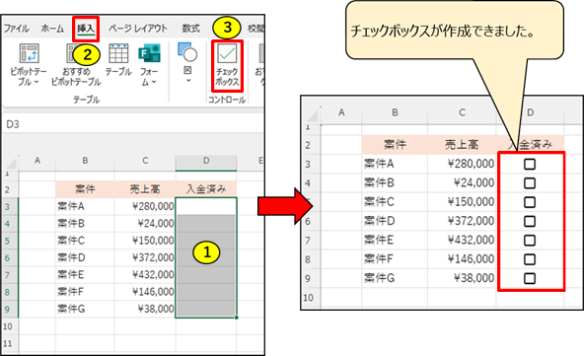Click select-all corner of left sheet
This screenshot has width=584, height=356.
click(x=11, y=163)
